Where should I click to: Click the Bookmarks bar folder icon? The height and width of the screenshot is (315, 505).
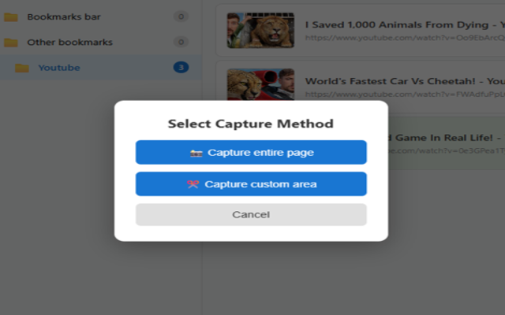(11, 17)
